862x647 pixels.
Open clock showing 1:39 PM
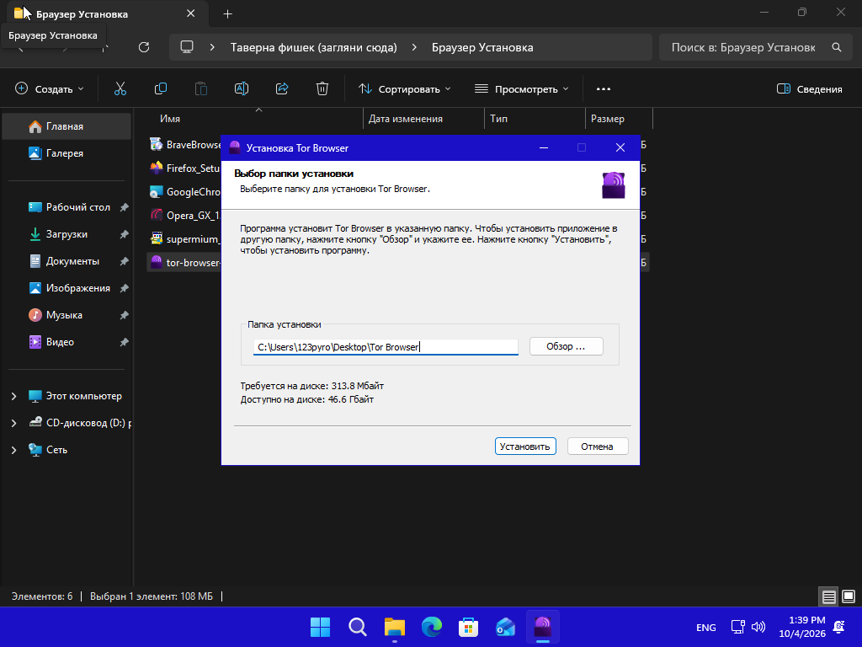pos(802,627)
